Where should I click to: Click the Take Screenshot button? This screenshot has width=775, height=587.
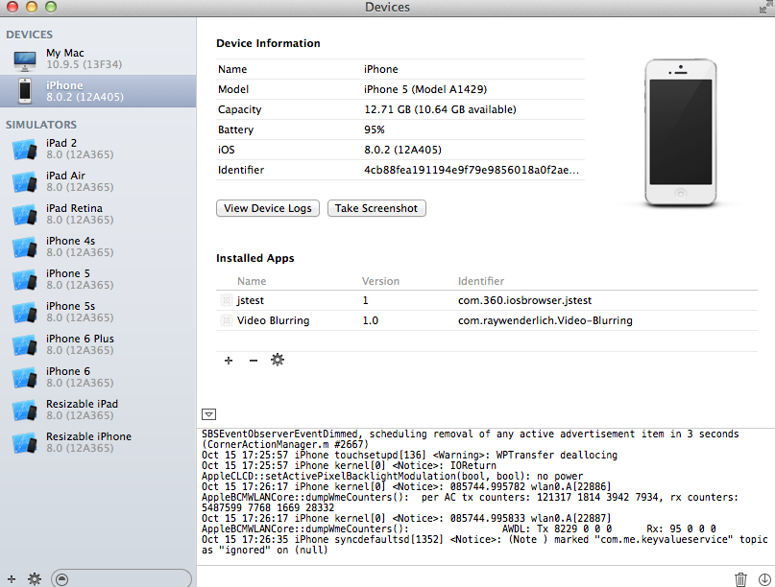(x=376, y=208)
